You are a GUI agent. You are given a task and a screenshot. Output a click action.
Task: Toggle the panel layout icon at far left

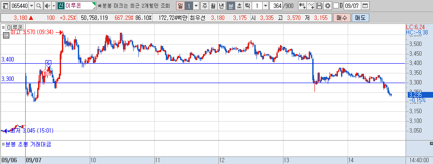(x=5, y=5)
